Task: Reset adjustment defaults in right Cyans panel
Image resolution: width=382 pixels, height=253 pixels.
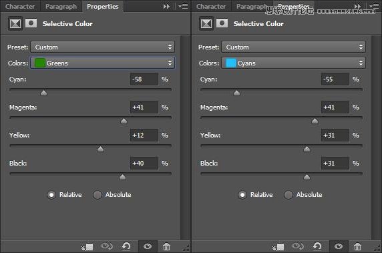Action: (317, 247)
